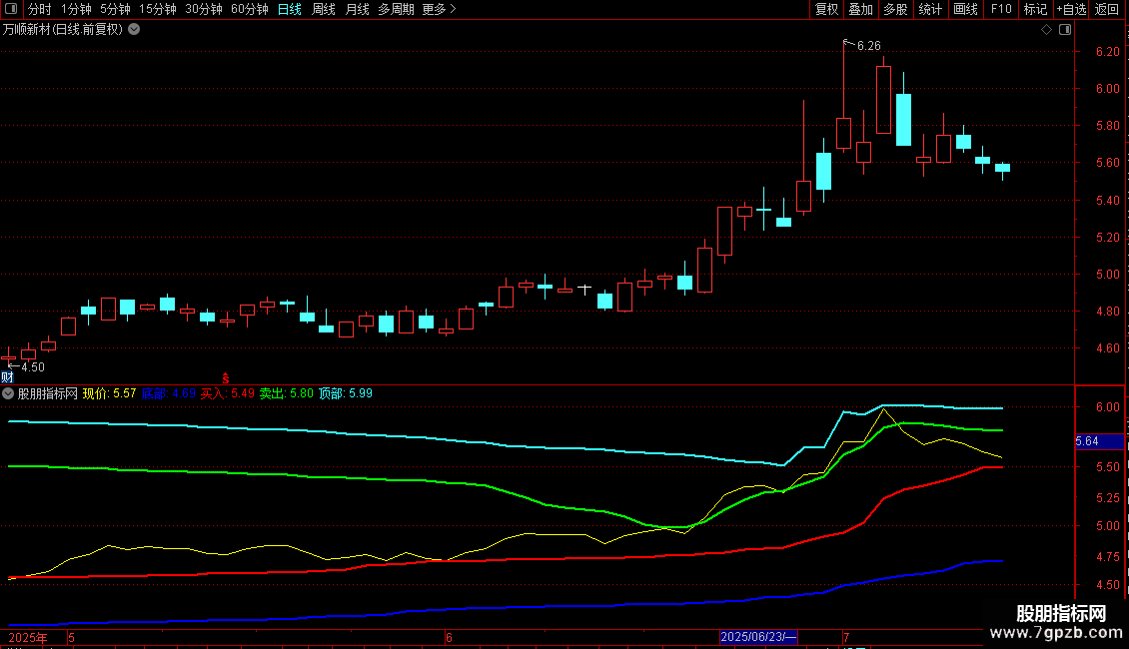This screenshot has height=649, width=1129.
Task: Switch to 周线 weekly chart
Action: [324, 9]
